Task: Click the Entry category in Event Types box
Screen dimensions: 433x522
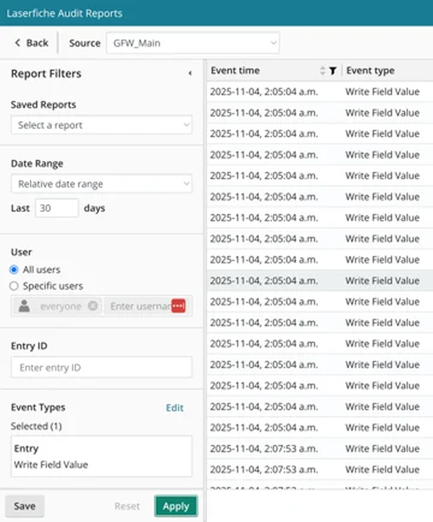Action: [26, 448]
